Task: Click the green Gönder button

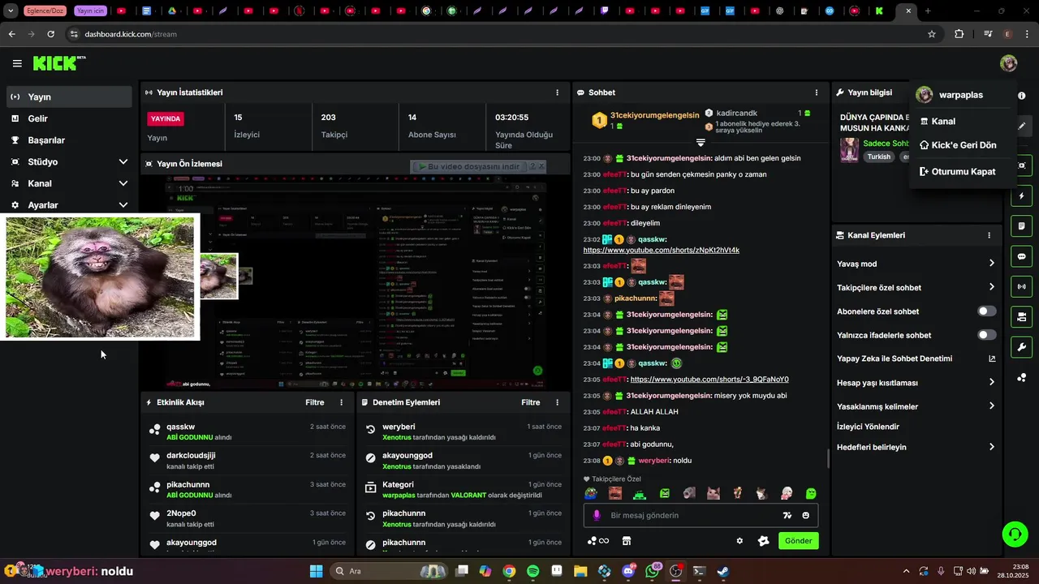Action: [x=798, y=541]
